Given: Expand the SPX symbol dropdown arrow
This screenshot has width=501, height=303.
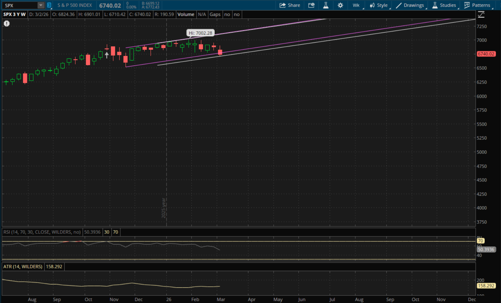Looking at the screenshot, I should (x=41, y=5).
